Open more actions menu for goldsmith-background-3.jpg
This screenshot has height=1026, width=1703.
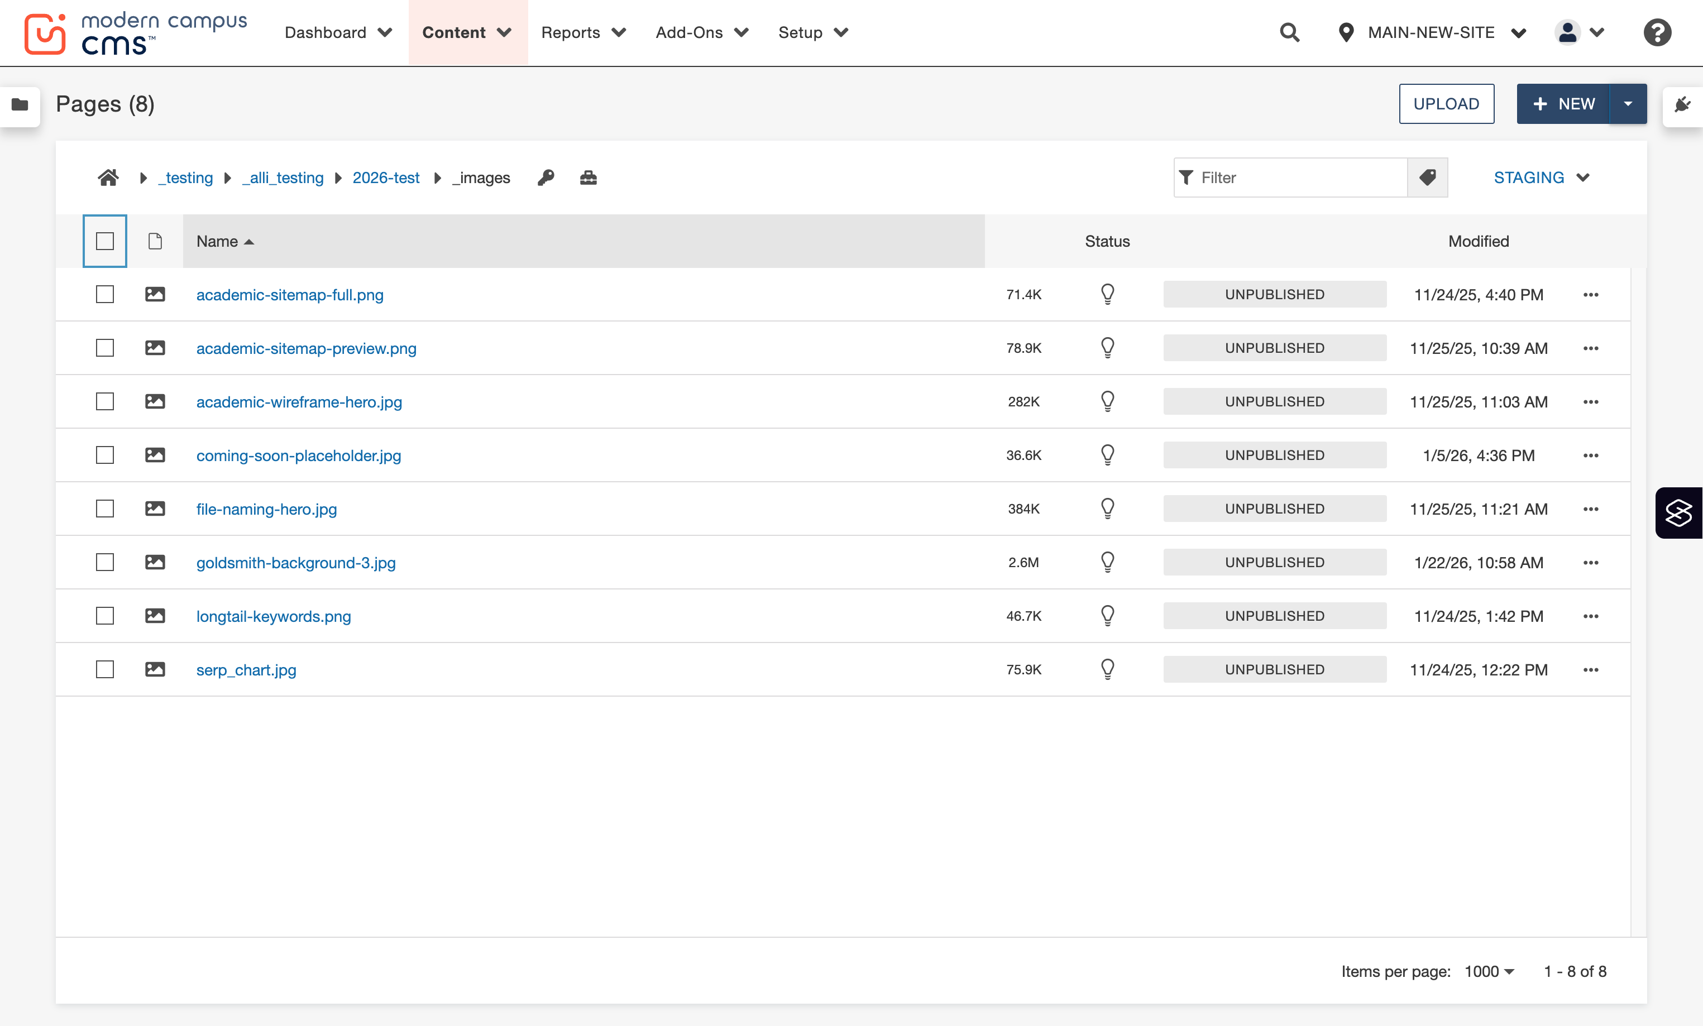click(1590, 562)
